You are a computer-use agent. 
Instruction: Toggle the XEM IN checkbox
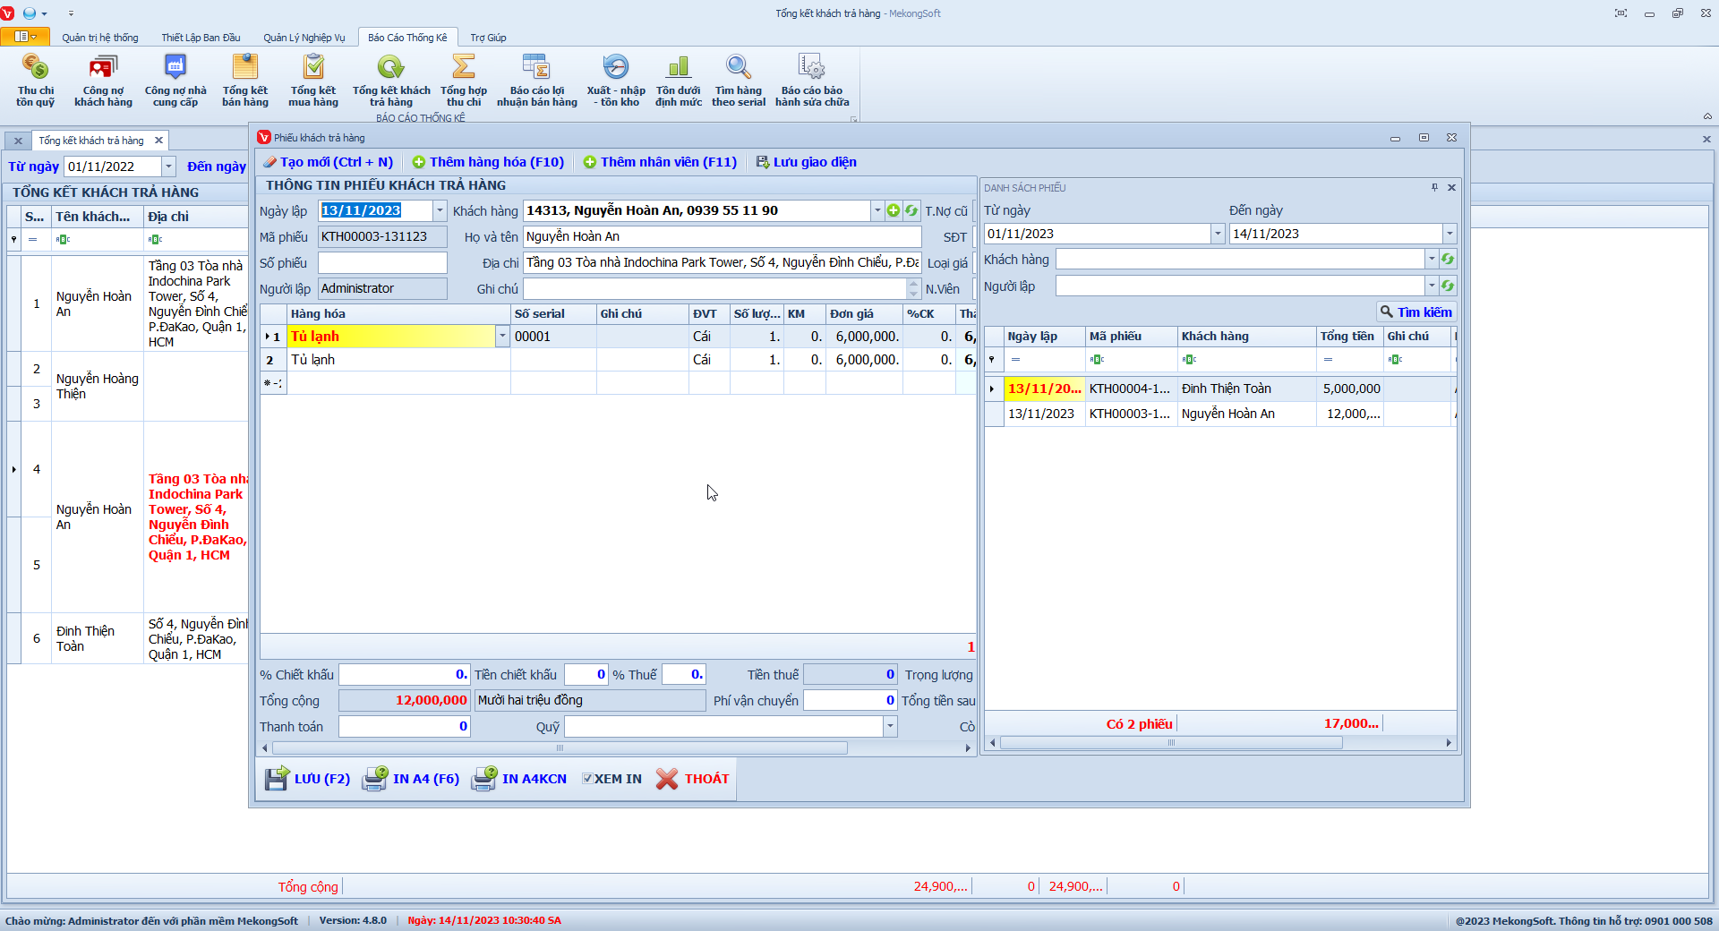coord(587,779)
